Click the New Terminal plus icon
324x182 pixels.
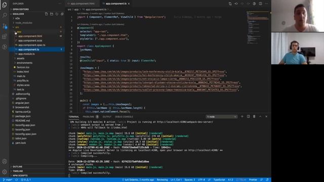[242, 117]
